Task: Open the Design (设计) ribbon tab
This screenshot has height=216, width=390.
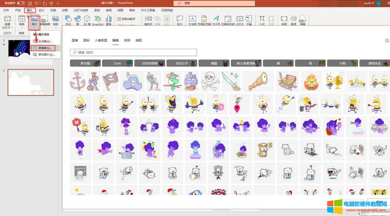Action: pos(41,10)
